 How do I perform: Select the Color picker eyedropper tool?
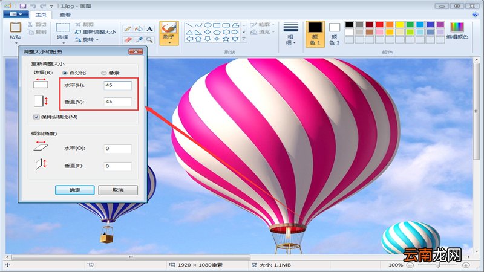pos(139,39)
